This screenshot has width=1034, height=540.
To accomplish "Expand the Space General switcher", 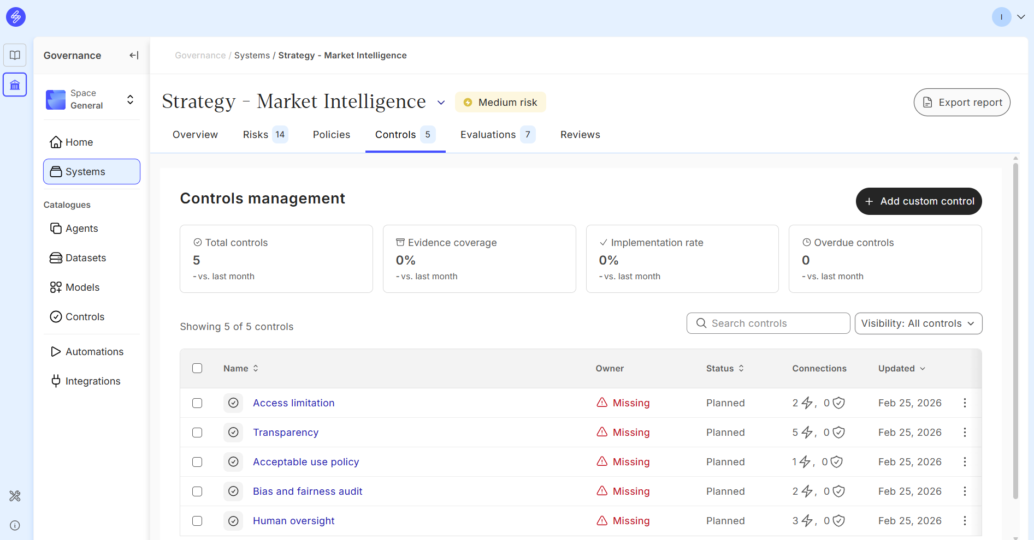I will [x=130, y=100].
